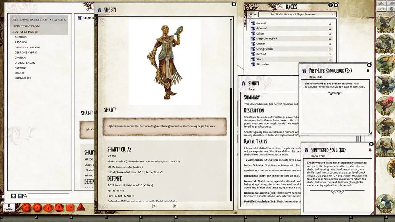The image size is (395, 222).
Task: Click the Shabti row link icon in Races
Action: [x=253, y=59]
